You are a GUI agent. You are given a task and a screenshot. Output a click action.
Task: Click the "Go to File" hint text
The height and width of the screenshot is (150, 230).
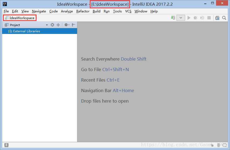pyautogui.click(x=91, y=69)
